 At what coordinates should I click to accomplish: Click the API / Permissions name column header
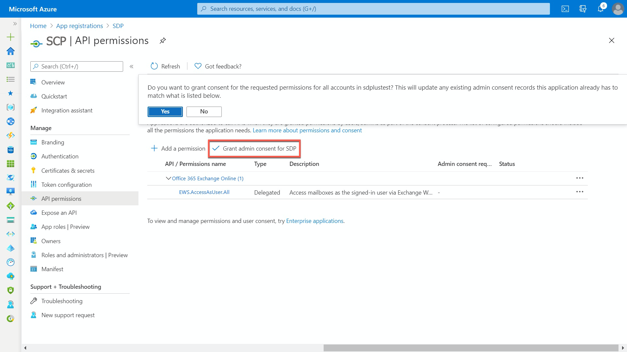point(195,164)
